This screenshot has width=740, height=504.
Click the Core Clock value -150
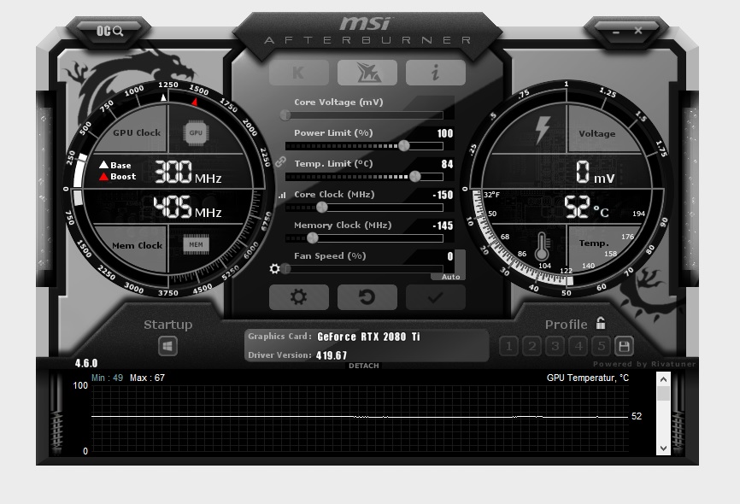[x=443, y=195]
